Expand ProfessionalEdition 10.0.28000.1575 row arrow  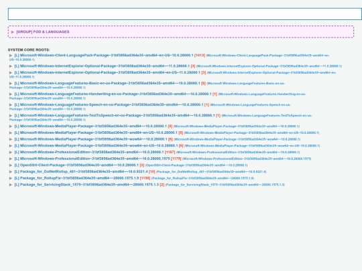[11, 159]
